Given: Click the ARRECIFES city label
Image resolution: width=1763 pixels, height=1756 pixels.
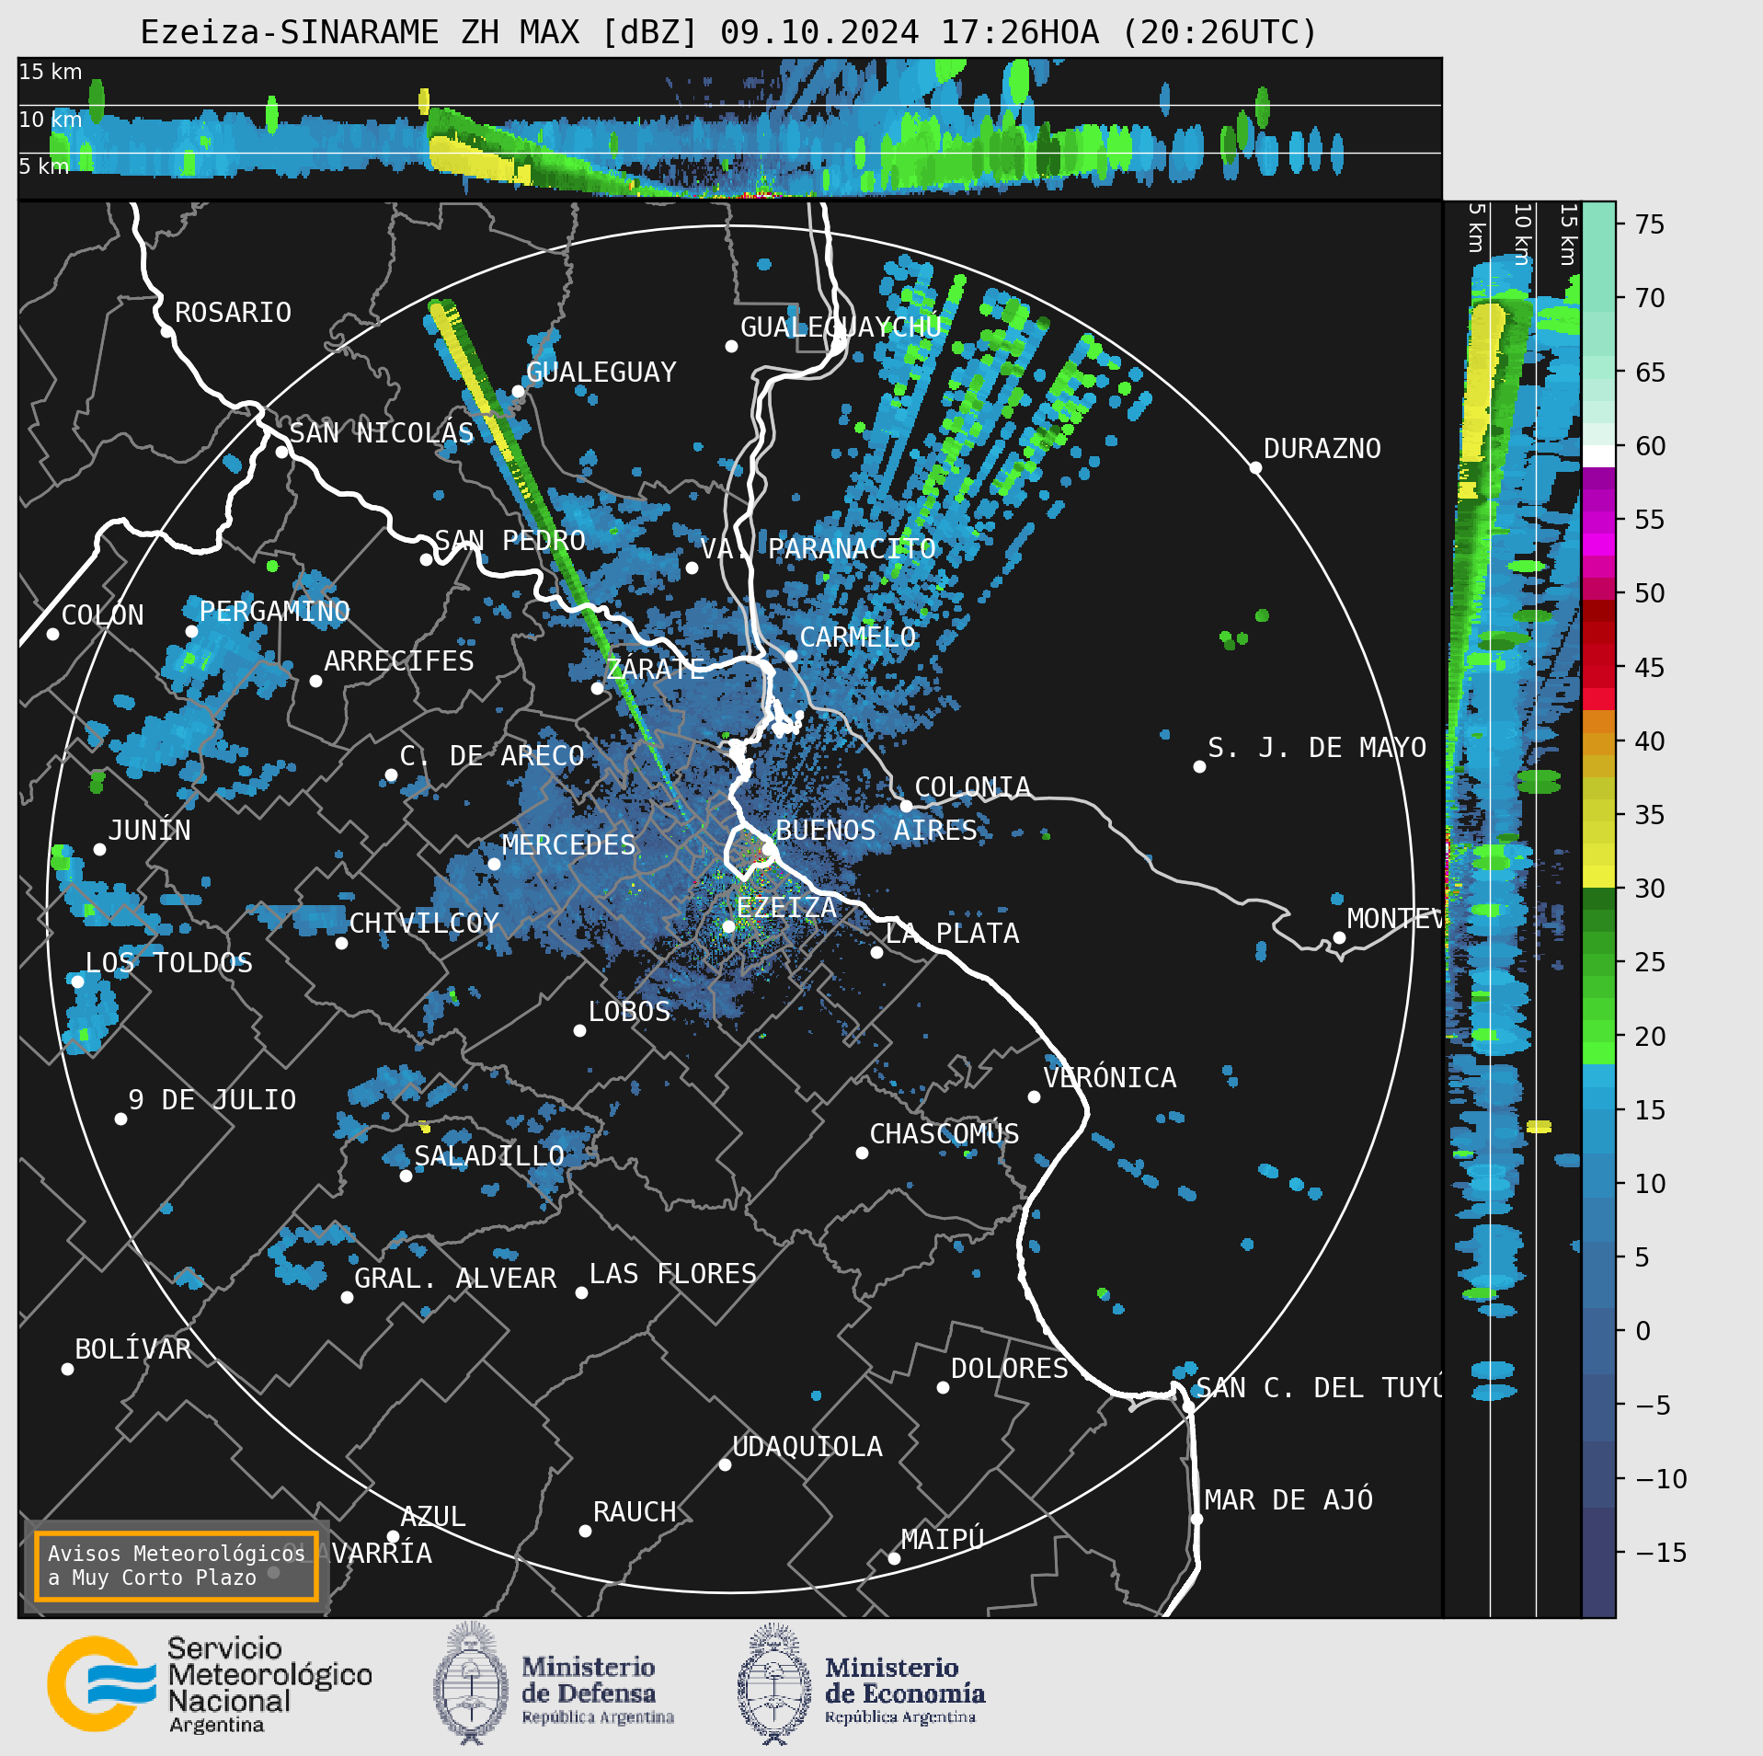Looking at the screenshot, I should point(398,661).
